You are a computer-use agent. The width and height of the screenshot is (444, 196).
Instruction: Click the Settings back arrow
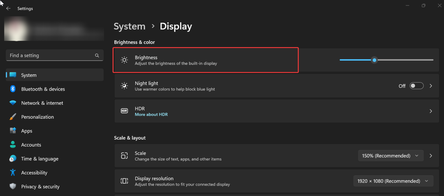tap(8, 8)
